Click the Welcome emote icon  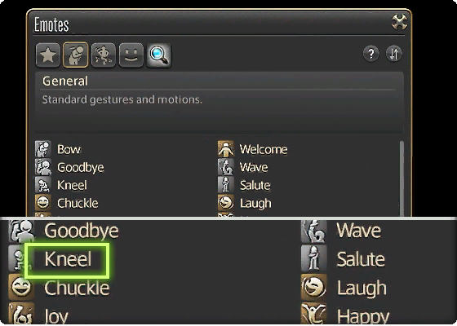[x=225, y=149]
